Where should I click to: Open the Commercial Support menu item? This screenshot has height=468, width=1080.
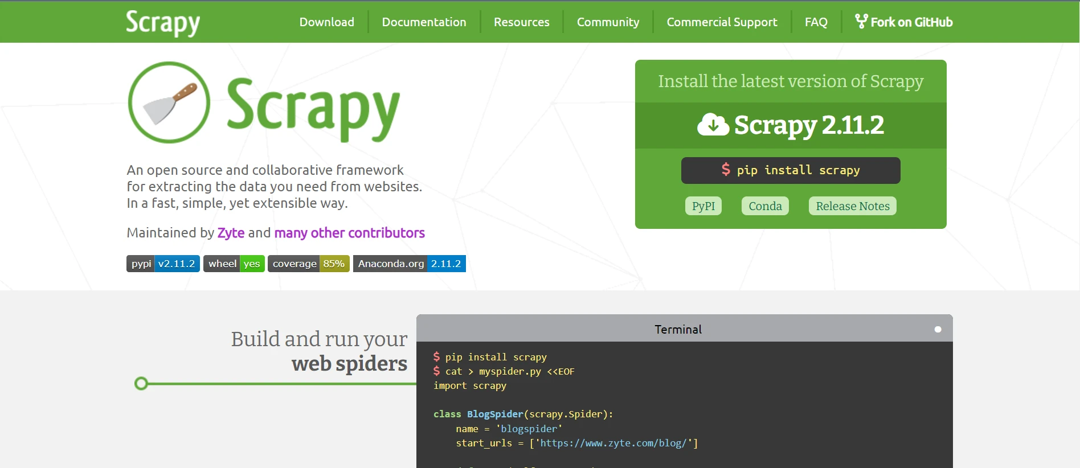(x=722, y=22)
